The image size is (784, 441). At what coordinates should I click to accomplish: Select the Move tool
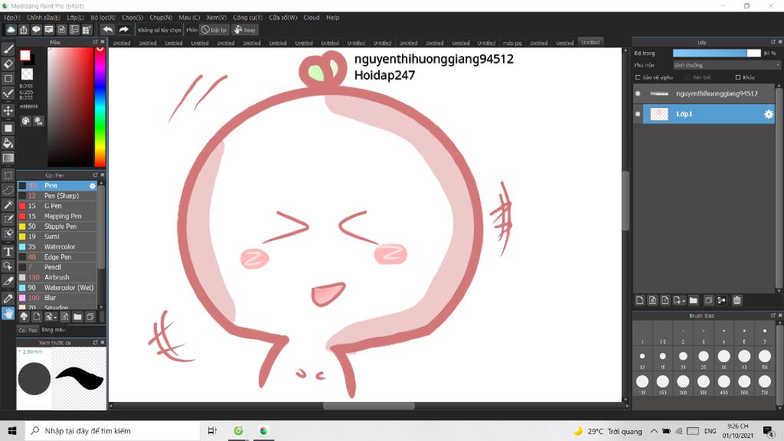pyautogui.click(x=8, y=110)
